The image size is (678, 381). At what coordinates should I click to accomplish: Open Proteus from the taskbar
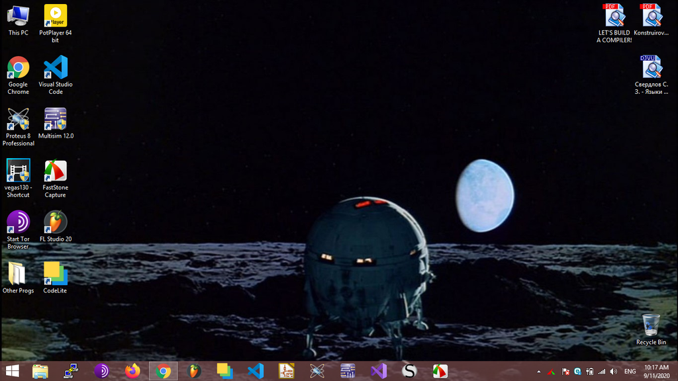(317, 371)
